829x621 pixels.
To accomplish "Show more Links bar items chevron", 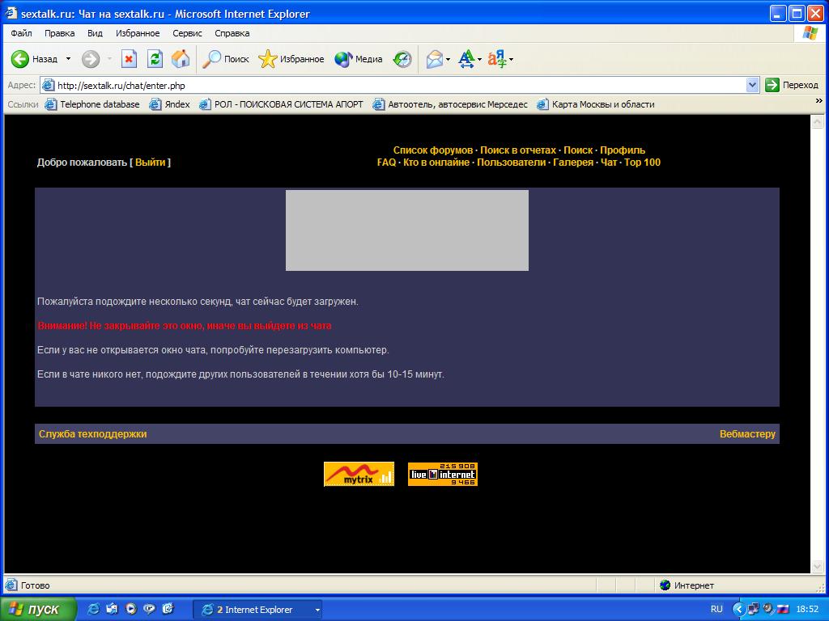I will (818, 102).
